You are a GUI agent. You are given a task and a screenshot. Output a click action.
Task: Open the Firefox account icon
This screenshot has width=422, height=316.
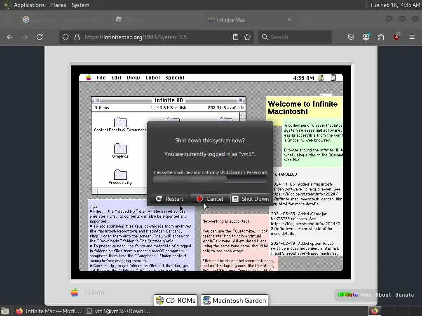coord(366,37)
